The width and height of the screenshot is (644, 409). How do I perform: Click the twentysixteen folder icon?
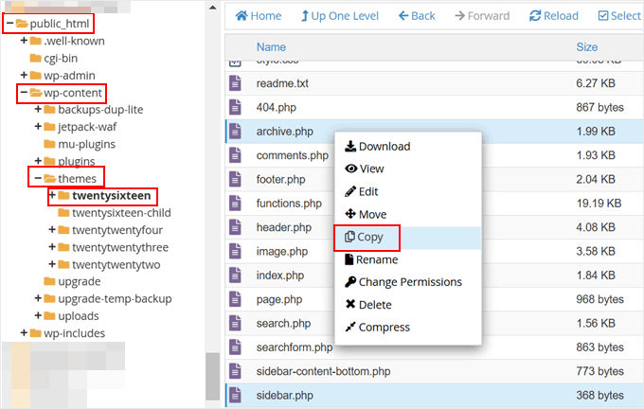[x=64, y=195]
